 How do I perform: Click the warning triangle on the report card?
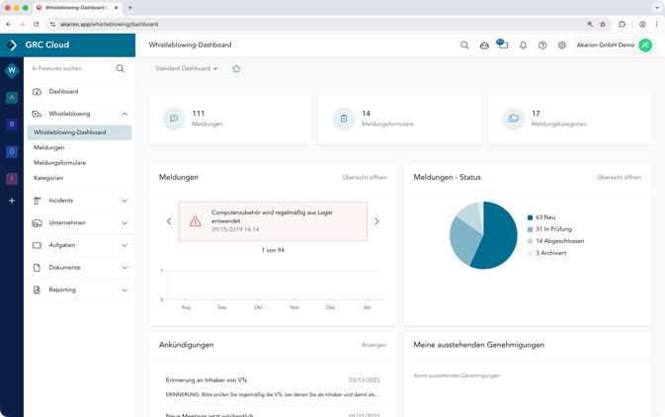195,221
